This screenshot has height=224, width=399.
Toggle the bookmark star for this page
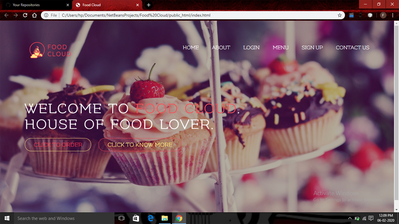(340, 15)
